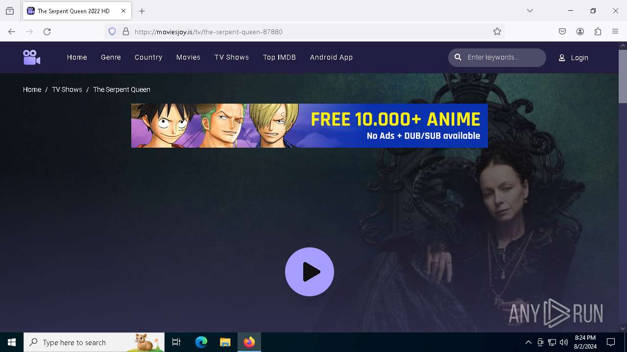Click the user icon beside Login
The height and width of the screenshot is (352, 627).
coord(562,58)
